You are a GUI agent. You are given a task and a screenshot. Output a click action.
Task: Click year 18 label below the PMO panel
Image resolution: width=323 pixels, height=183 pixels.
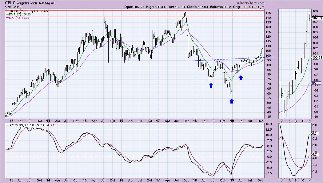195,180
